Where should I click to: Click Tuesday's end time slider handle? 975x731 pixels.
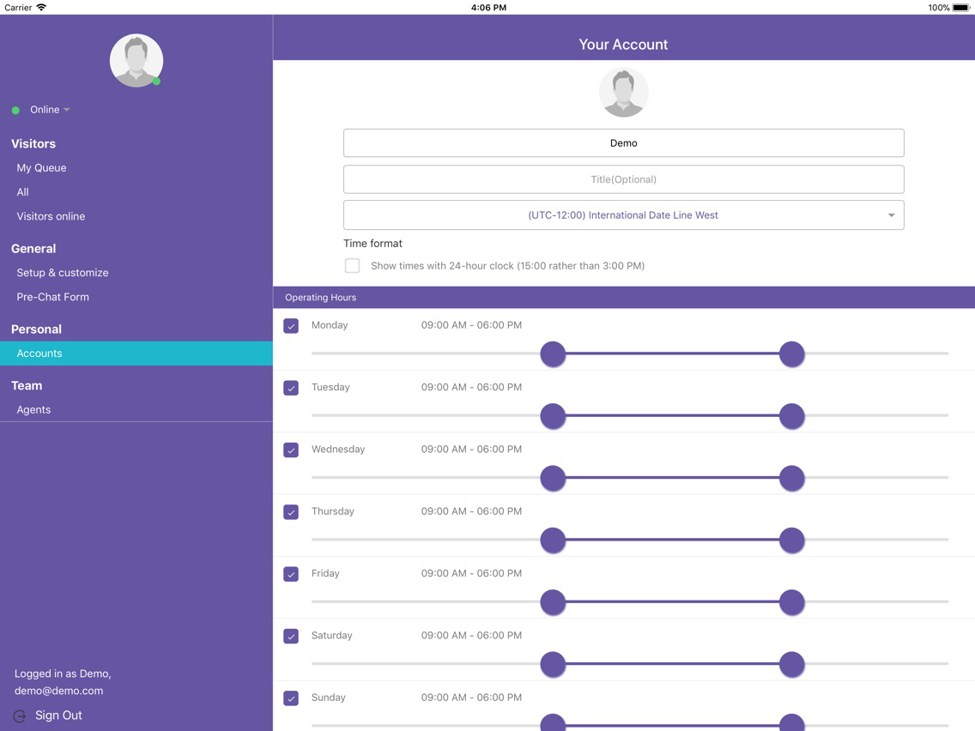point(791,416)
